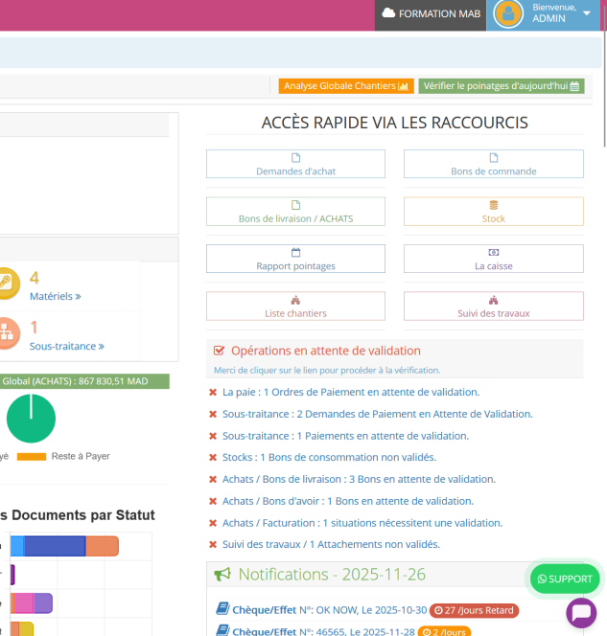Open the Stock shortcut tile
The image size is (607, 636).
pos(493,212)
